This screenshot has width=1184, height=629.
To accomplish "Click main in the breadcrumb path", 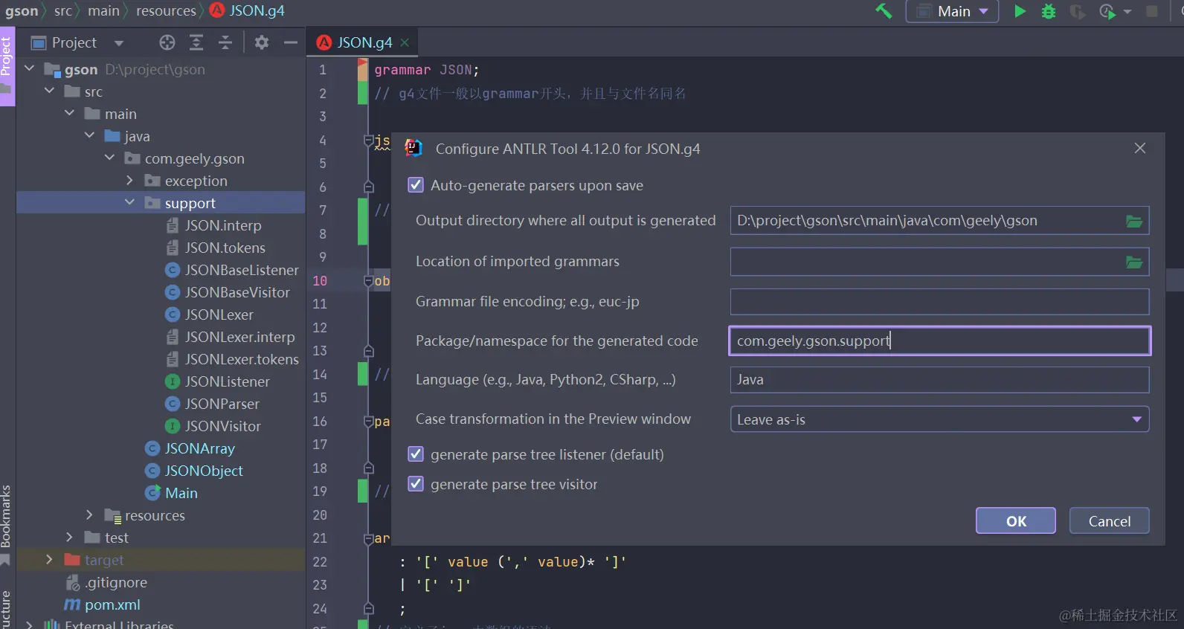I will point(103,11).
